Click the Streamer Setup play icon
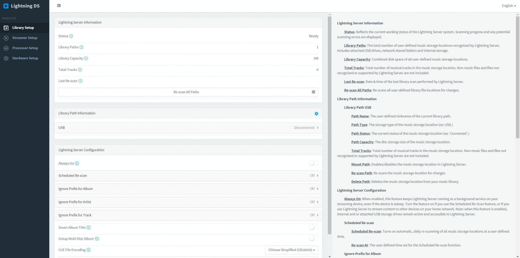 click(6, 38)
